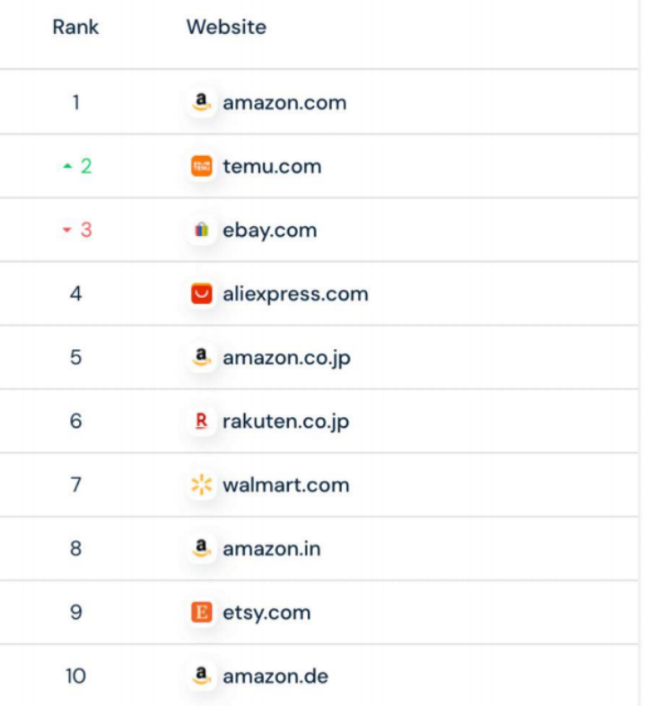The width and height of the screenshot is (646, 706).
Task: Open the etsy.com link
Action: [266, 613]
